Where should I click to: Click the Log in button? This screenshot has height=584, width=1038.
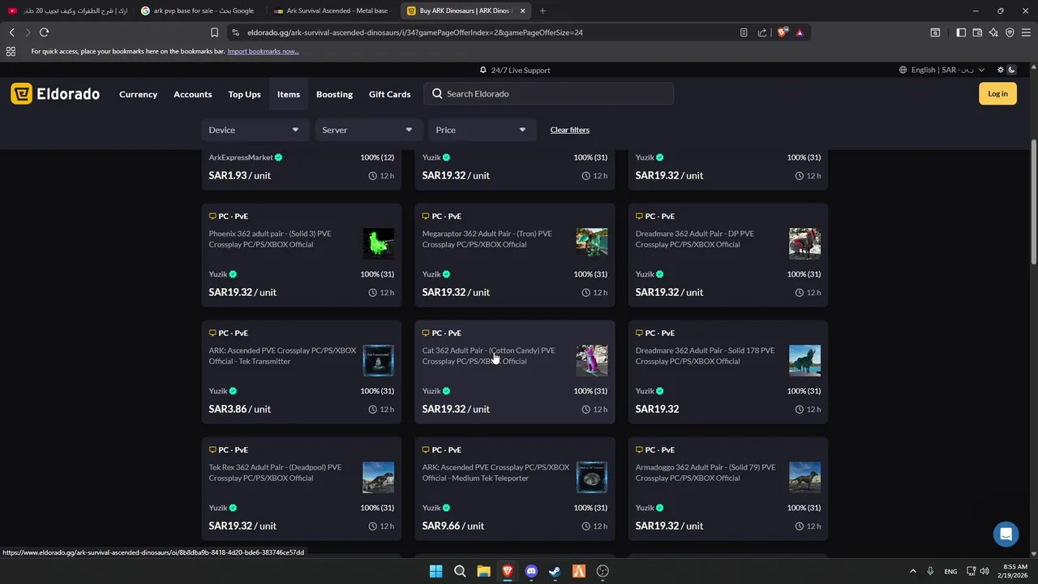tap(997, 94)
